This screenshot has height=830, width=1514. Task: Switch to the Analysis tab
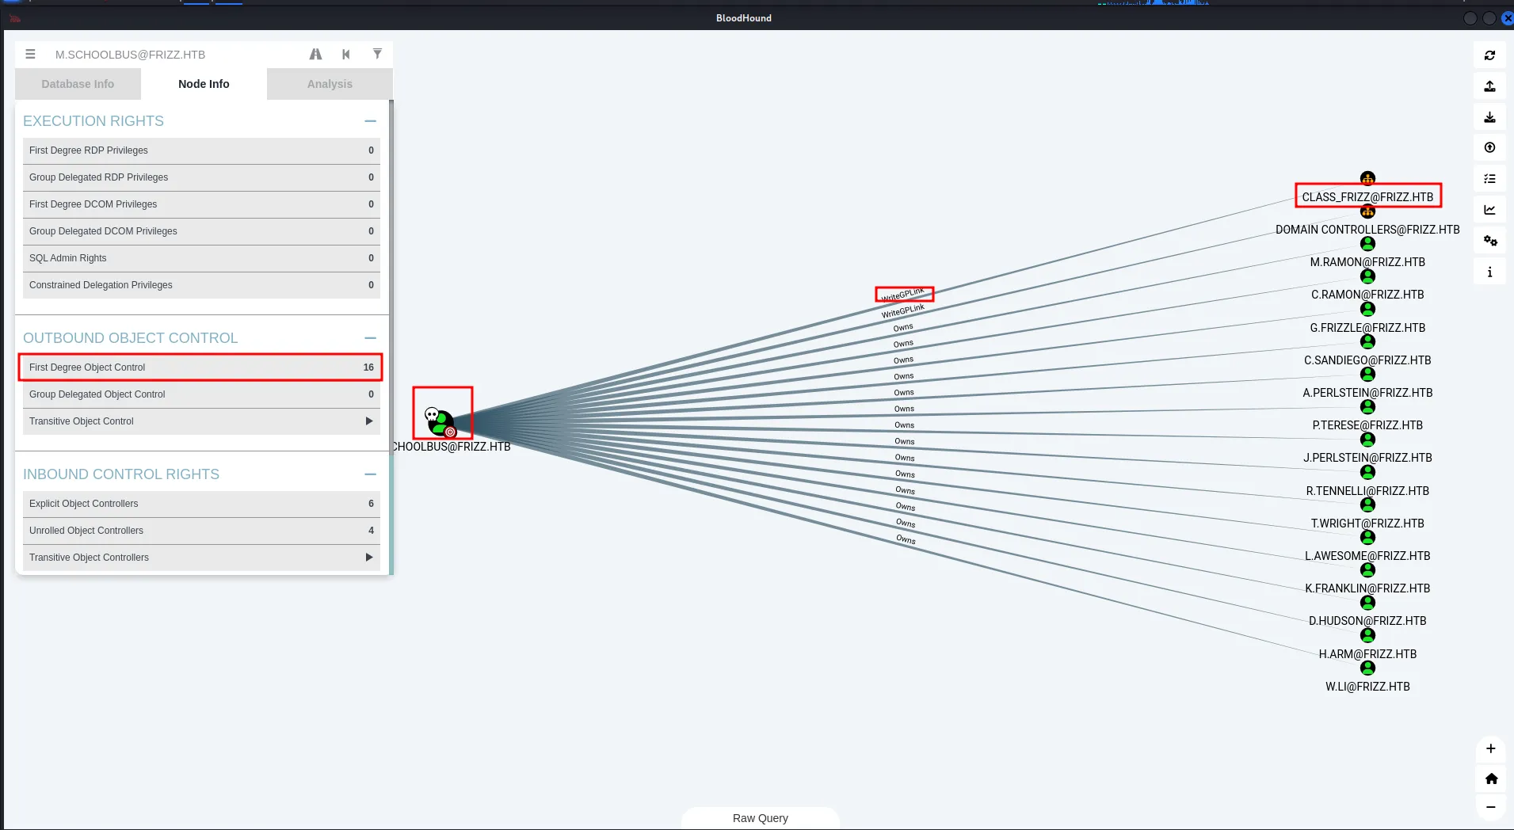(330, 84)
